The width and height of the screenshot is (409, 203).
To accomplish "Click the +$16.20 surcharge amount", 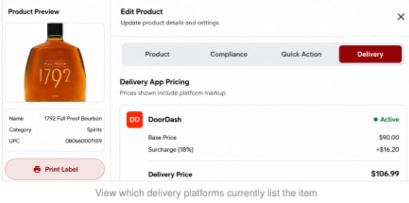I will coord(388,150).
